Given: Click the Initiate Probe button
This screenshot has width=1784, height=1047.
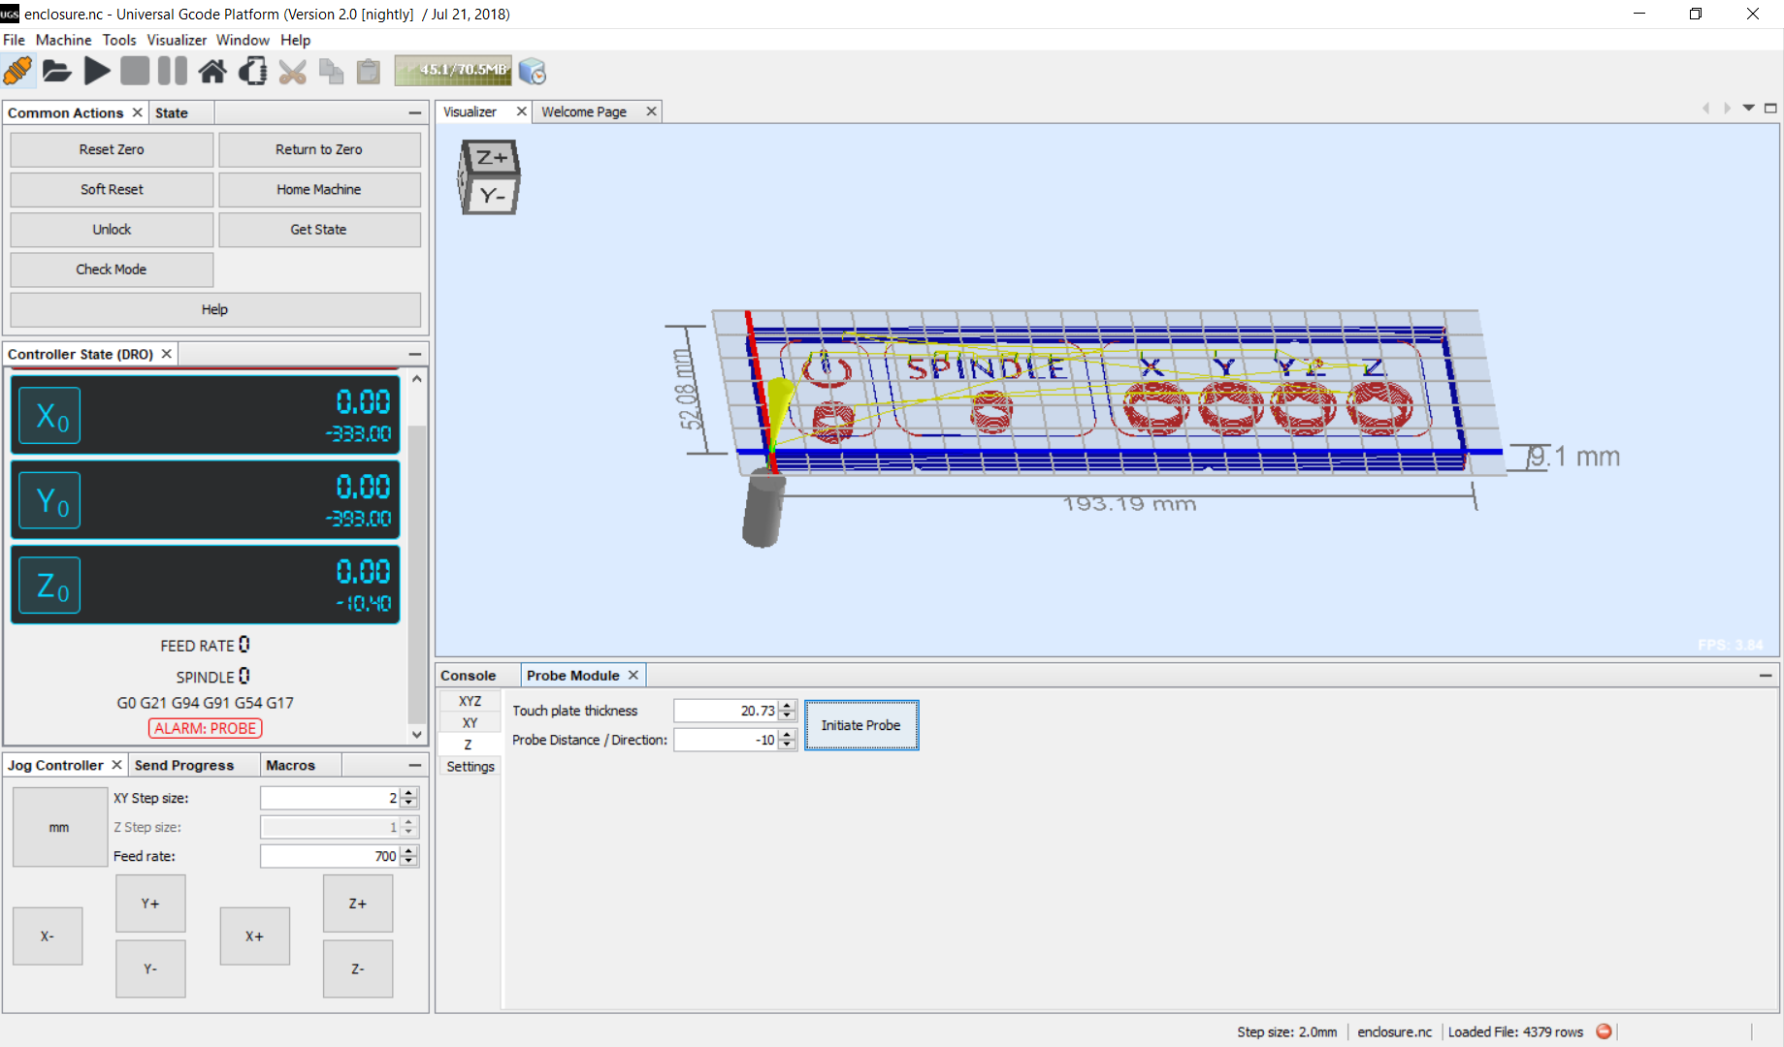Looking at the screenshot, I should 860,725.
